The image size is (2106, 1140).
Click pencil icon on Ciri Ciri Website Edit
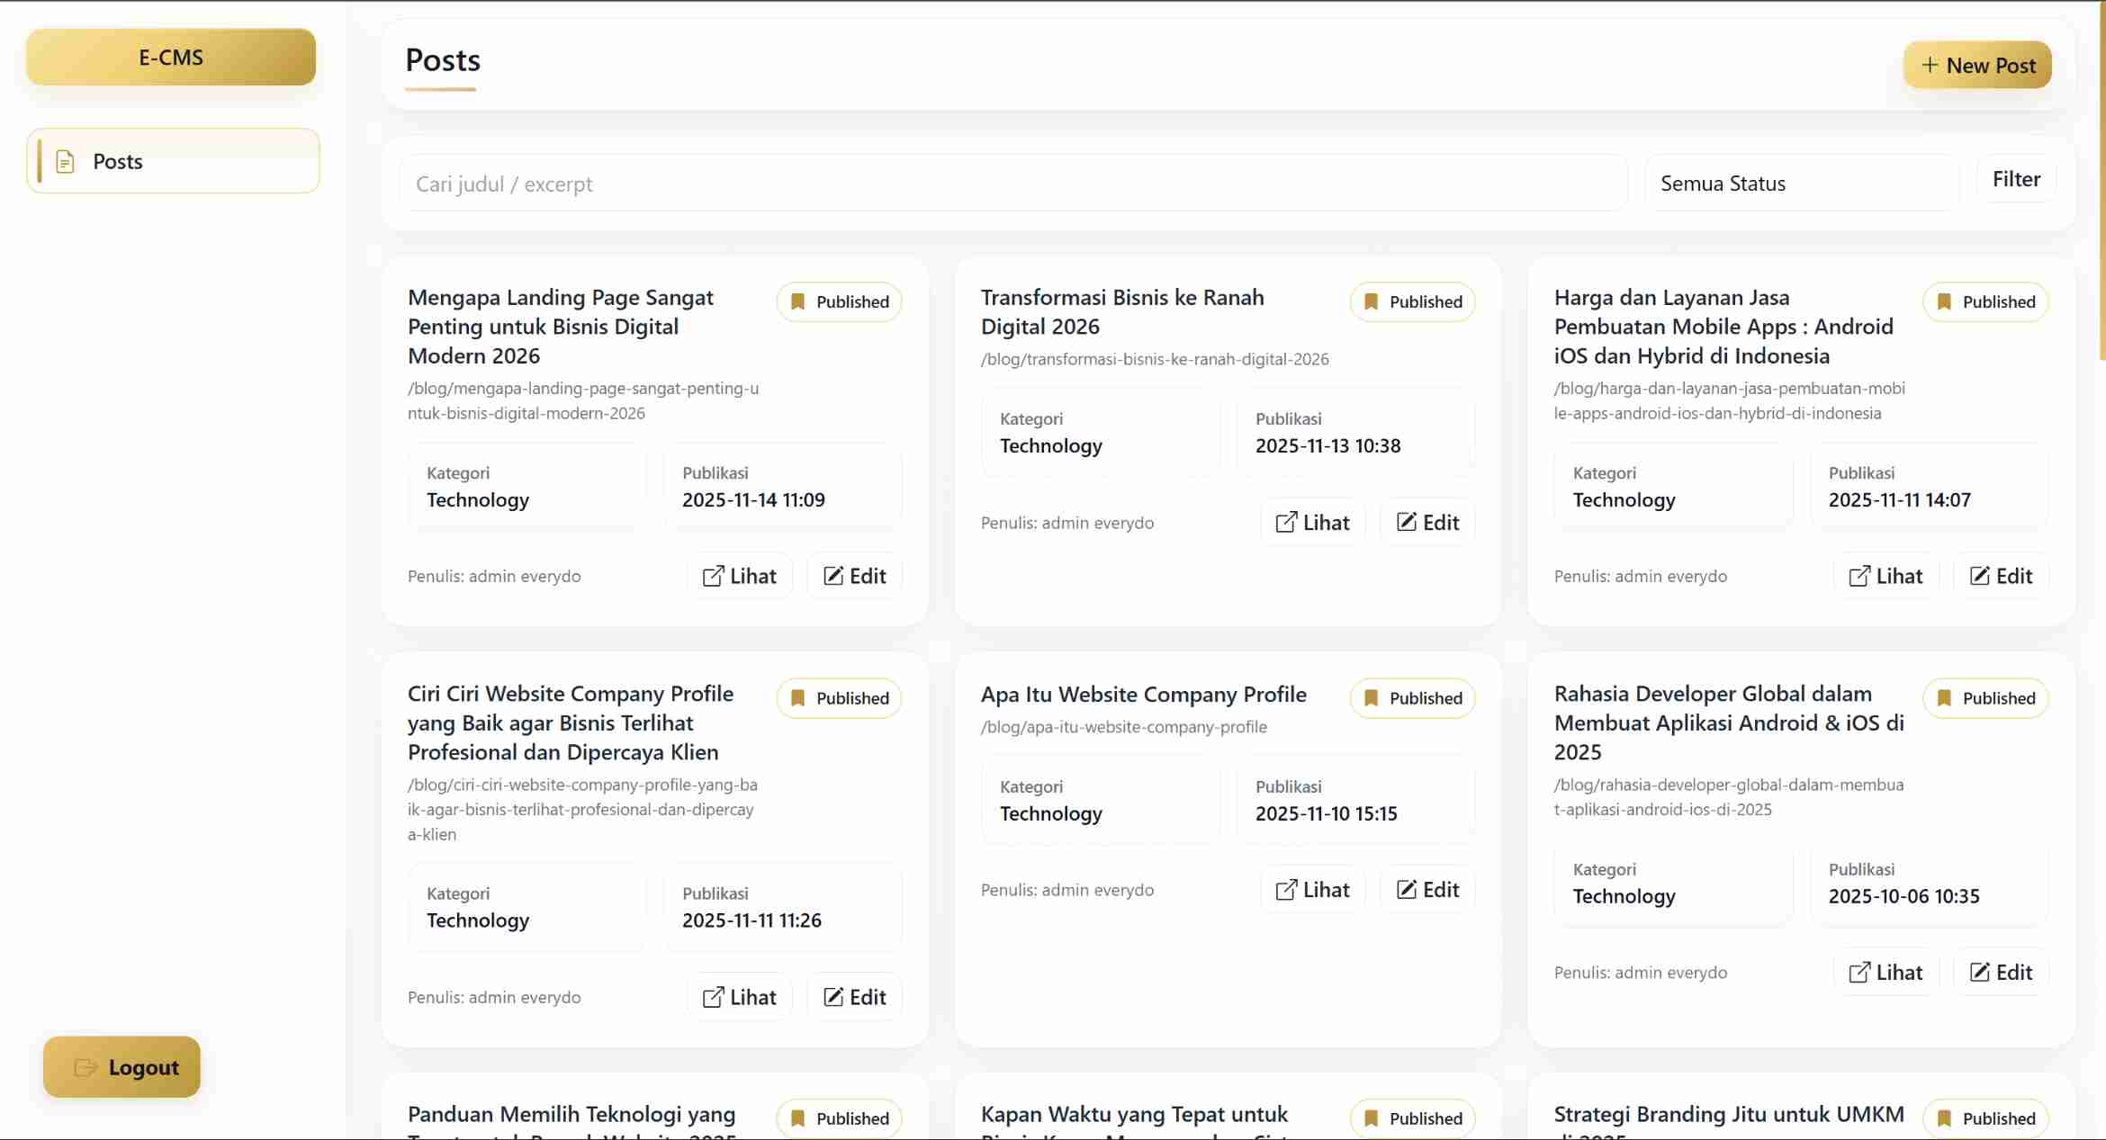[833, 997]
